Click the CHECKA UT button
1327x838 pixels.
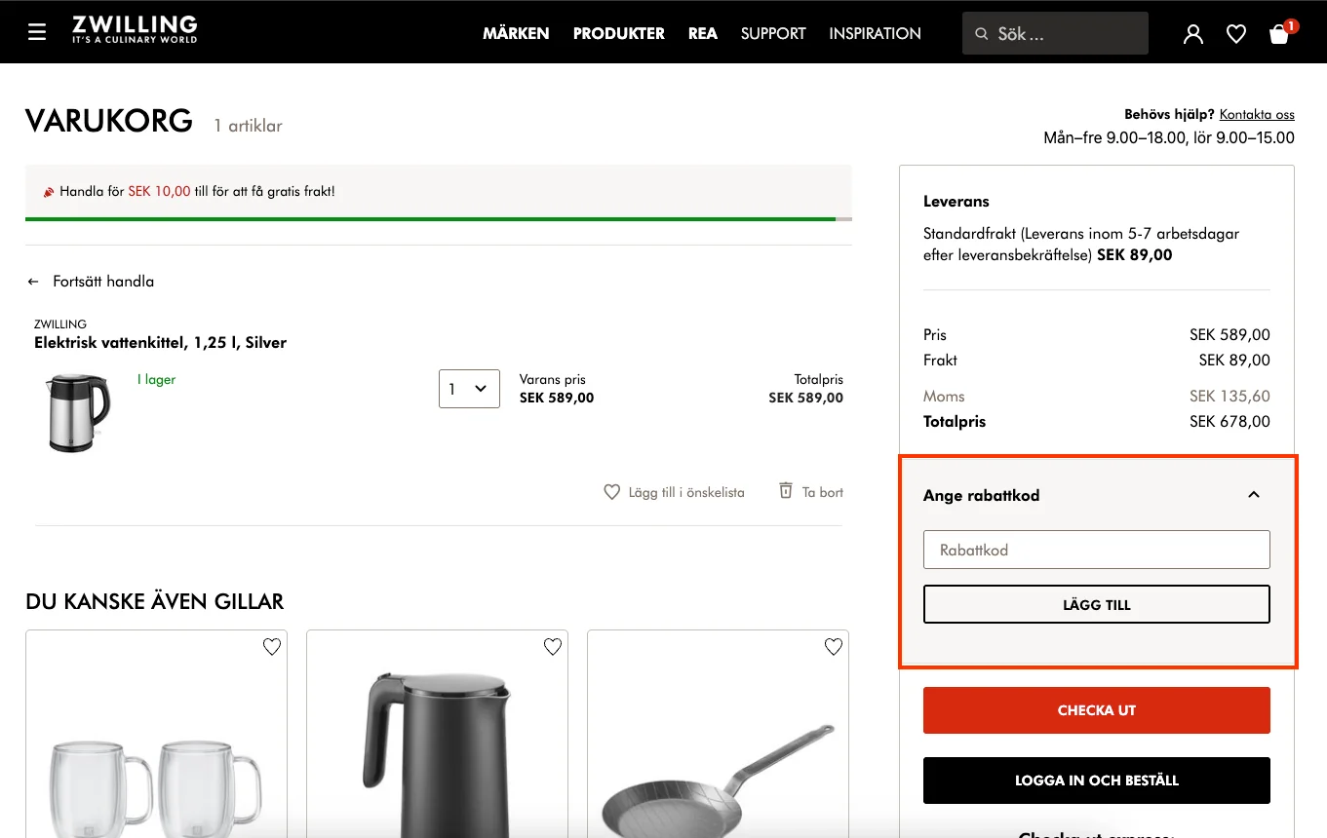pyautogui.click(x=1097, y=710)
